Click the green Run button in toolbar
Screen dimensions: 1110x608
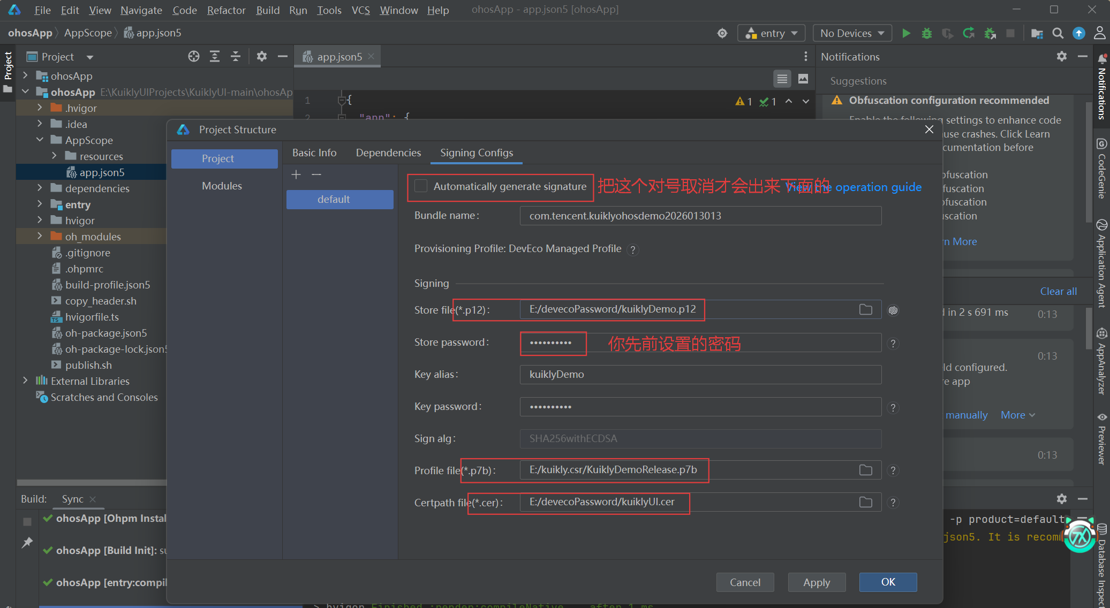(x=906, y=33)
